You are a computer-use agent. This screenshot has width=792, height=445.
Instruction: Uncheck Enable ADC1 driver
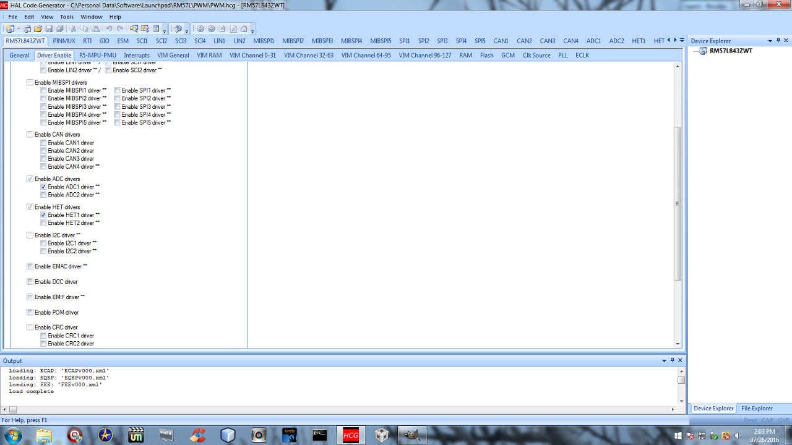point(43,187)
